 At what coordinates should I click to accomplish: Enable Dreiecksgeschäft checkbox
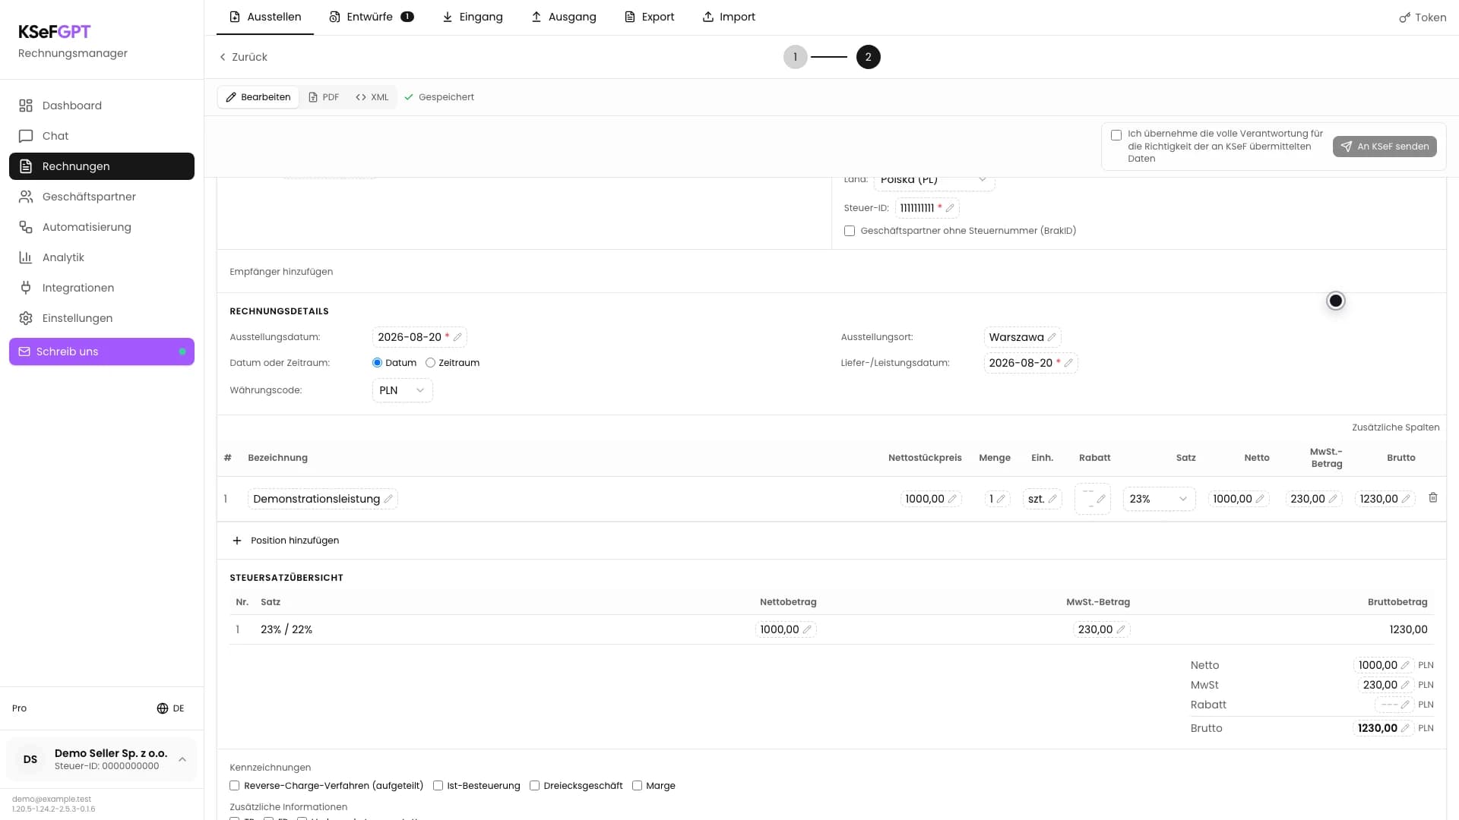click(534, 786)
